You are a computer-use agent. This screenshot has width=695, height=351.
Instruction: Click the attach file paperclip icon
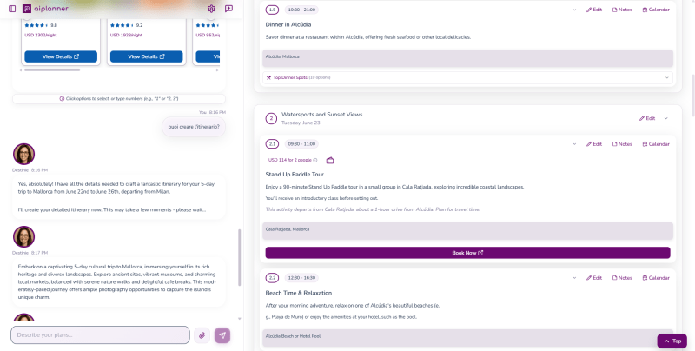pyautogui.click(x=202, y=335)
